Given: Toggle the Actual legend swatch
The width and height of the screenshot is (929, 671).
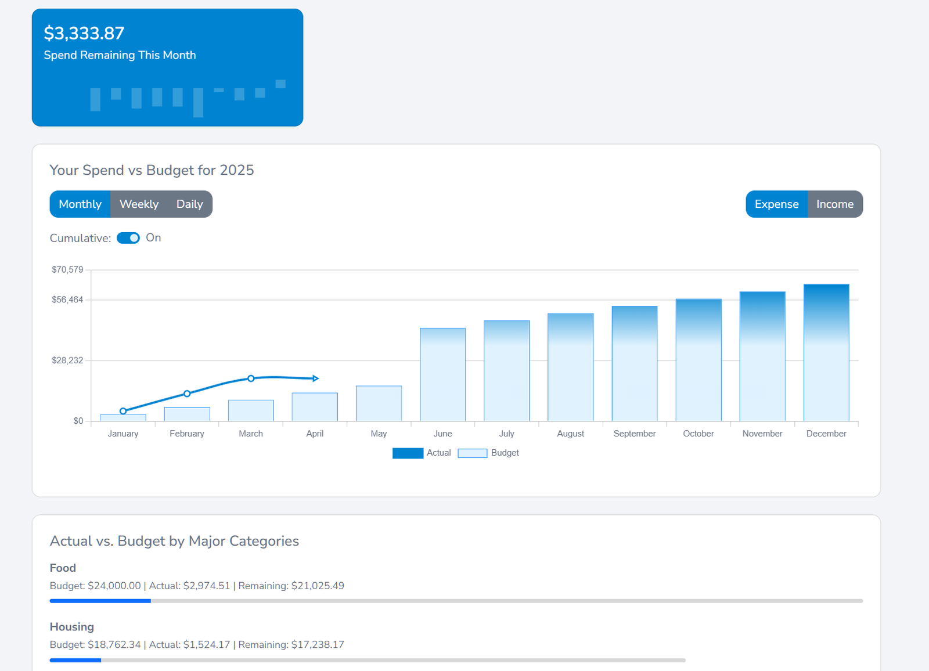Looking at the screenshot, I should pos(408,453).
